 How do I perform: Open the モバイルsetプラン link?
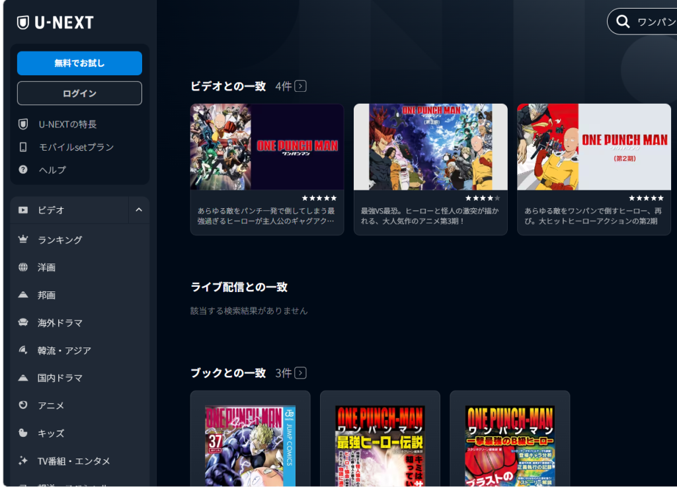pos(77,147)
